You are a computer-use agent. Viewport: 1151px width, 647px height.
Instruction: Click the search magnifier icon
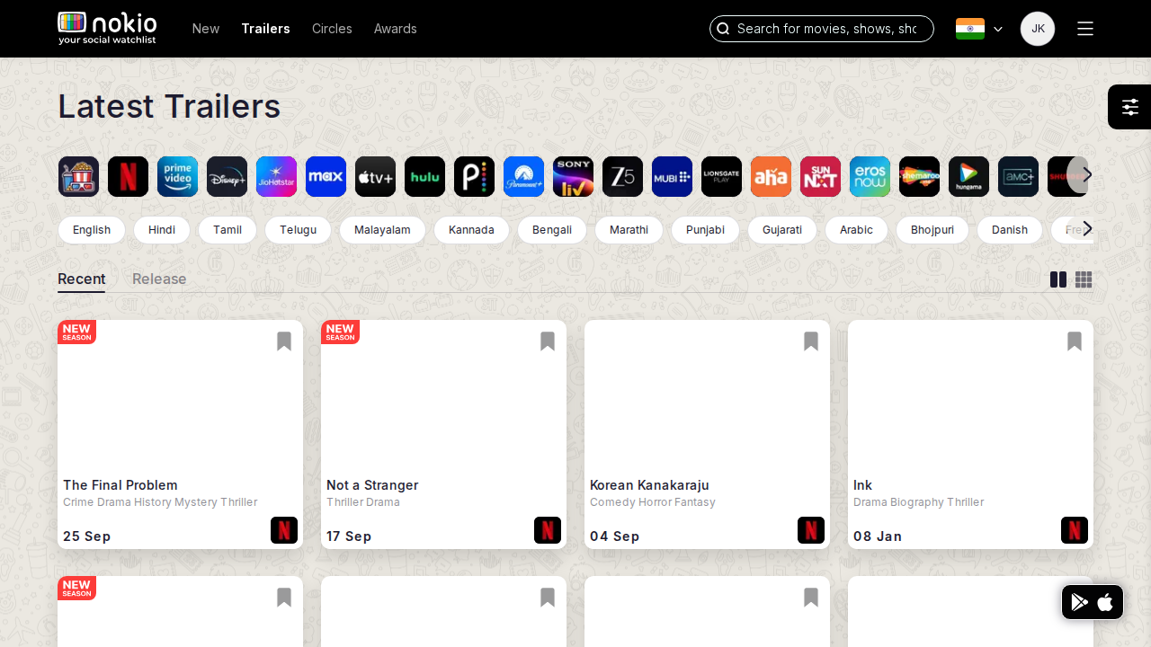coord(723,29)
